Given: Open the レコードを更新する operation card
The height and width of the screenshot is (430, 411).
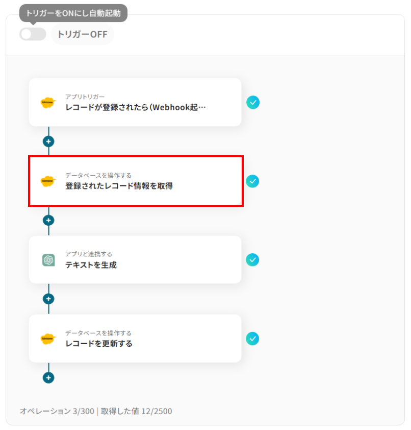Looking at the screenshot, I should (135, 339).
